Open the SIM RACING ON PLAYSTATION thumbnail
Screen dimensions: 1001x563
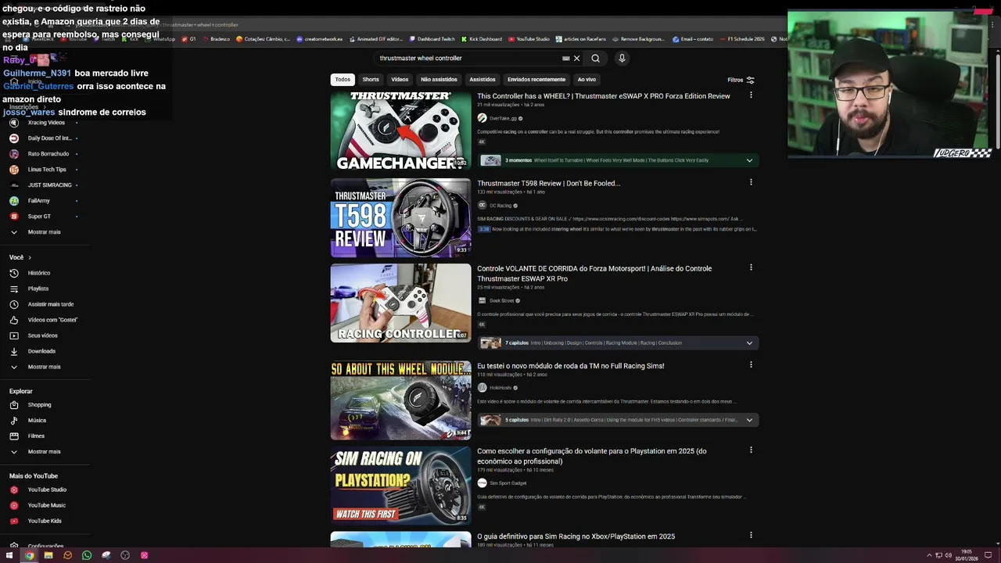400,485
